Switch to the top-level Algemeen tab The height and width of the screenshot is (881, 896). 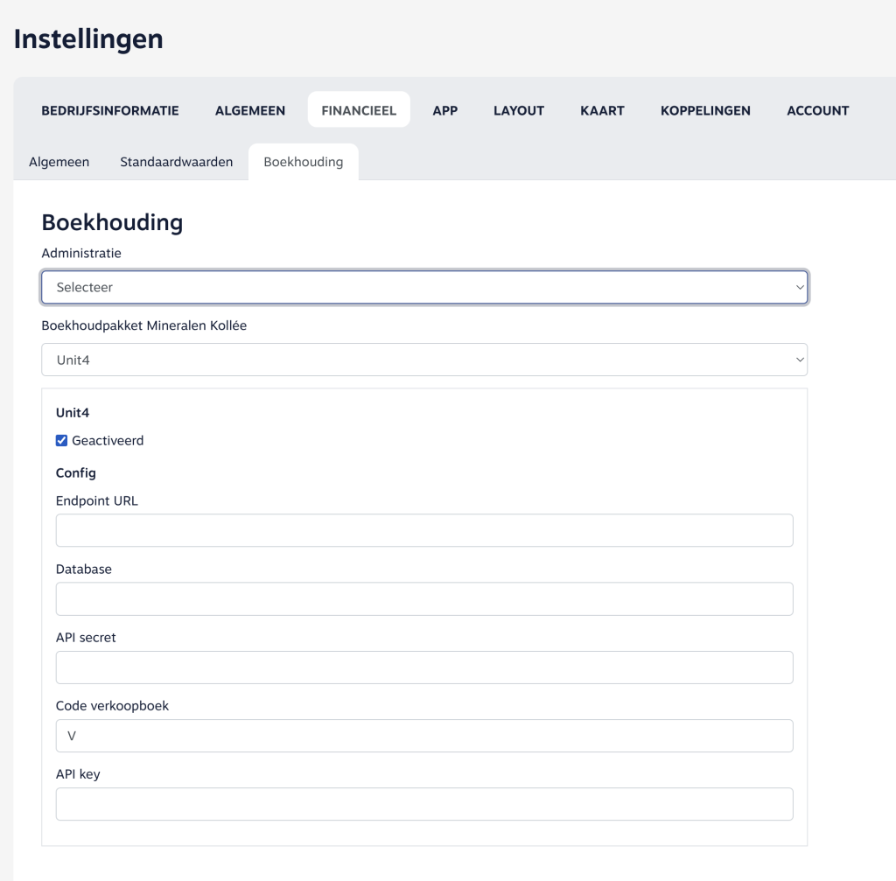250,110
